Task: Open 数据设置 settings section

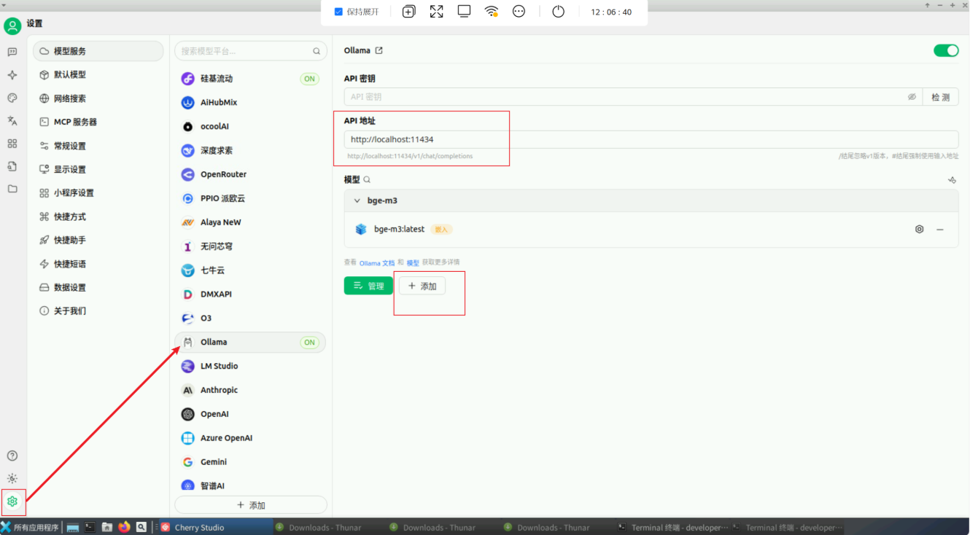Action: [x=98, y=287]
